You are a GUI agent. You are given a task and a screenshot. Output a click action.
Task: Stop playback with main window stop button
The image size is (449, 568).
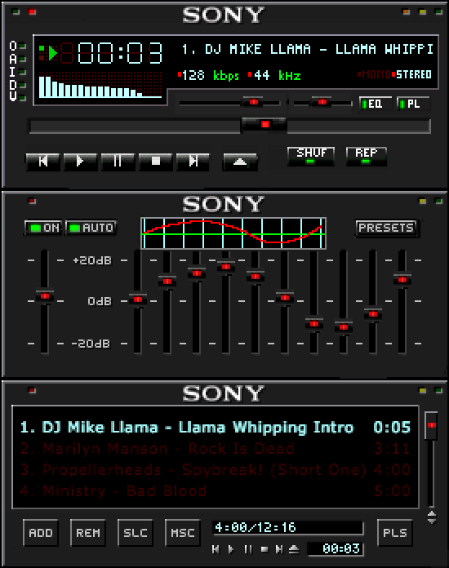155,161
